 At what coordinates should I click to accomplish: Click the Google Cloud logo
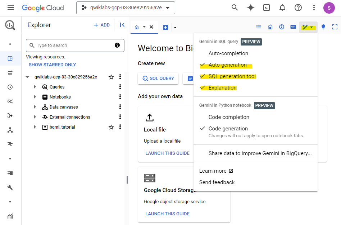(43, 8)
